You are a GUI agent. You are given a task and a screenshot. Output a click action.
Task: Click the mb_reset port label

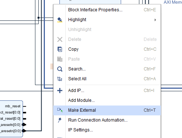click(13, 106)
